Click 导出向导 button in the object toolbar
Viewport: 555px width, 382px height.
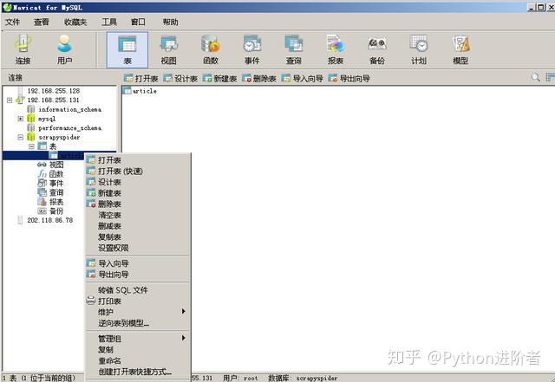pos(349,78)
